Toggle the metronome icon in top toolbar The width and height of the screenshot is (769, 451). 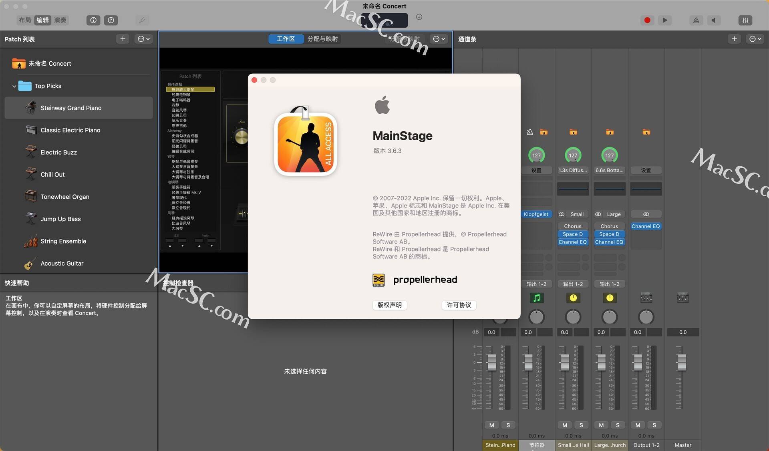tap(696, 20)
